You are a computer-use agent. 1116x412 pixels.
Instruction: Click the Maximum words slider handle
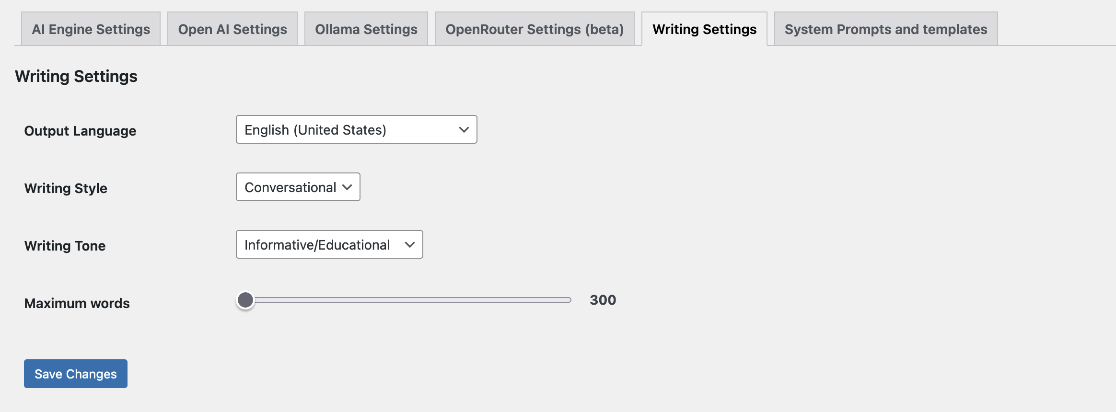pyautogui.click(x=245, y=300)
